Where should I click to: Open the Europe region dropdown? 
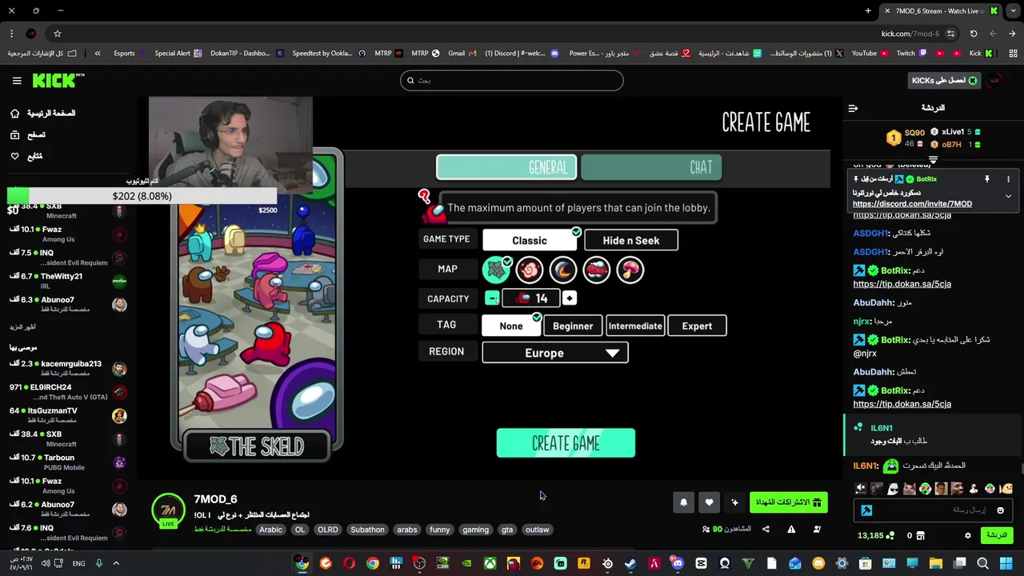555,353
